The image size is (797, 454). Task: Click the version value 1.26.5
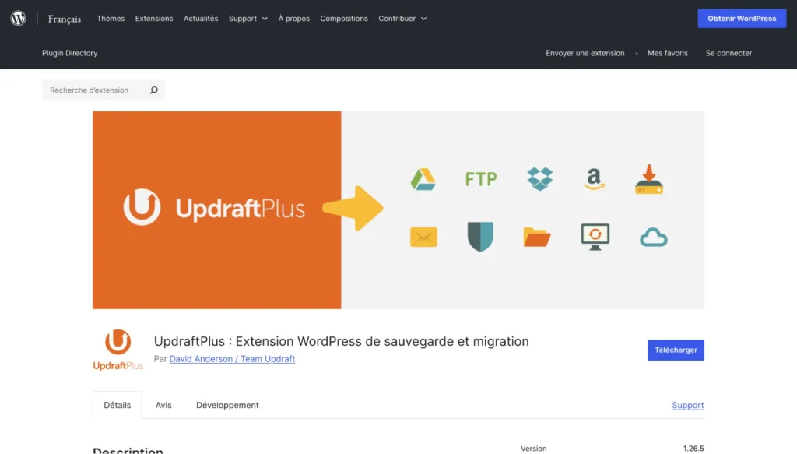point(693,449)
